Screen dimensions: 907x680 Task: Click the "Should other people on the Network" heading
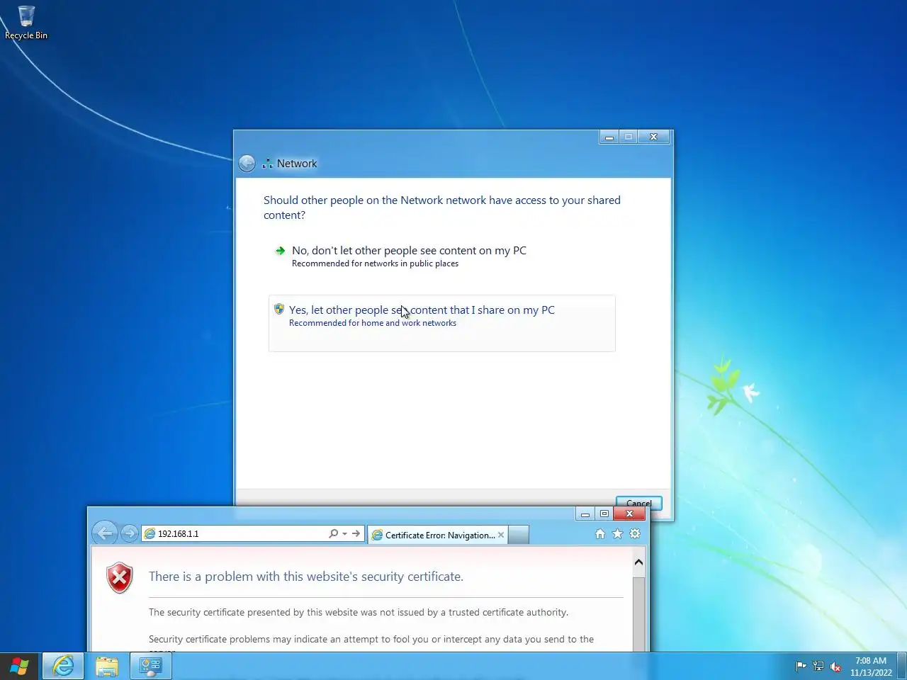tap(442, 208)
